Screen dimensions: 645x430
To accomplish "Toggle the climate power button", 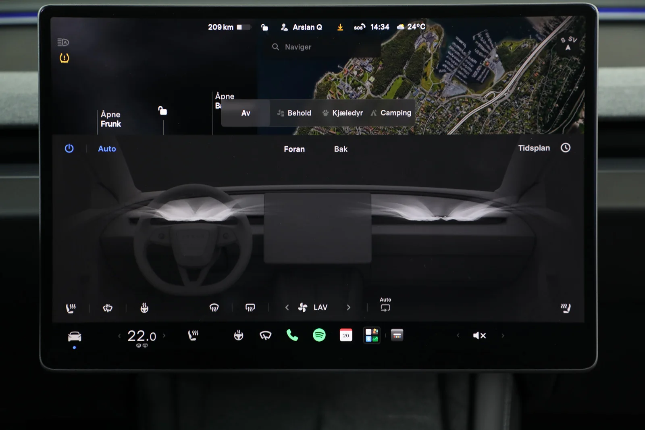I will pyautogui.click(x=69, y=148).
